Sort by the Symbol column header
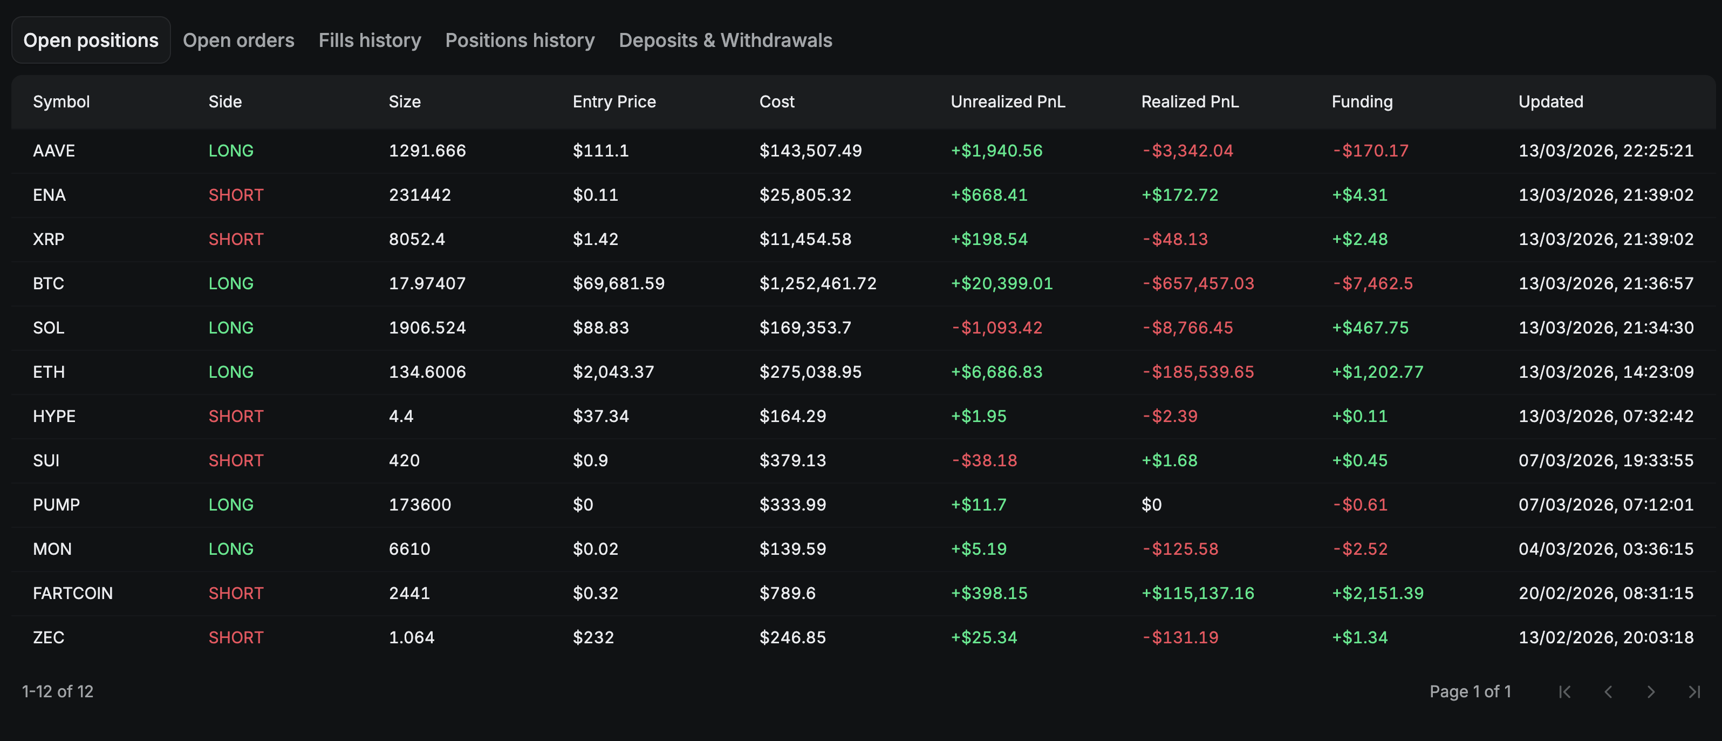Screen dimensions: 1722x741 point(61,101)
